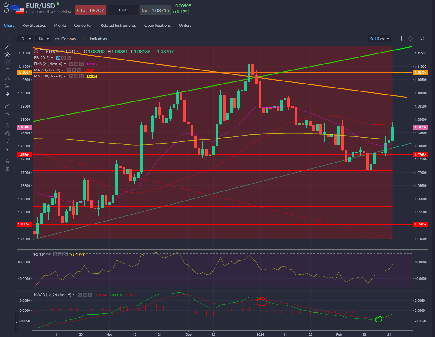
Task: Select the crosshair cursor tool
Action: pos(8,39)
